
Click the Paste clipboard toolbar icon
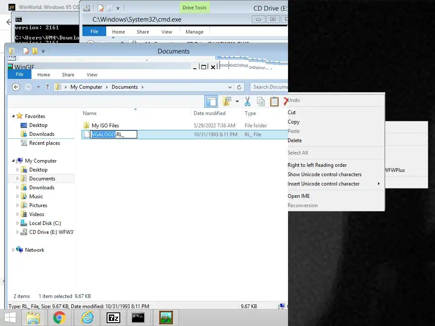click(274, 101)
